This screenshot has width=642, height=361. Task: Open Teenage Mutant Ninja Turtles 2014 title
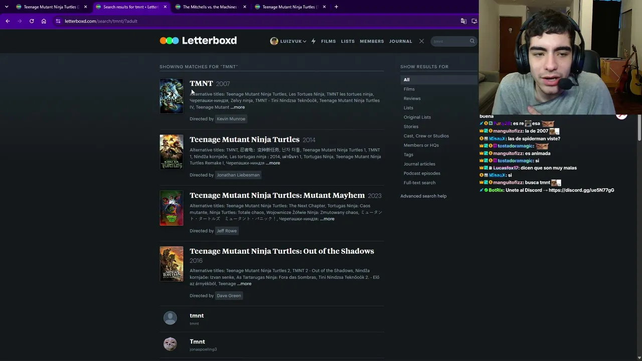pyautogui.click(x=244, y=139)
